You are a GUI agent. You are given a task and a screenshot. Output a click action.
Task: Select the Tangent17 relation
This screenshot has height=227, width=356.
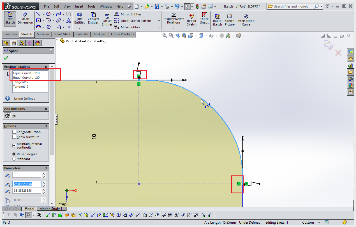point(21,82)
